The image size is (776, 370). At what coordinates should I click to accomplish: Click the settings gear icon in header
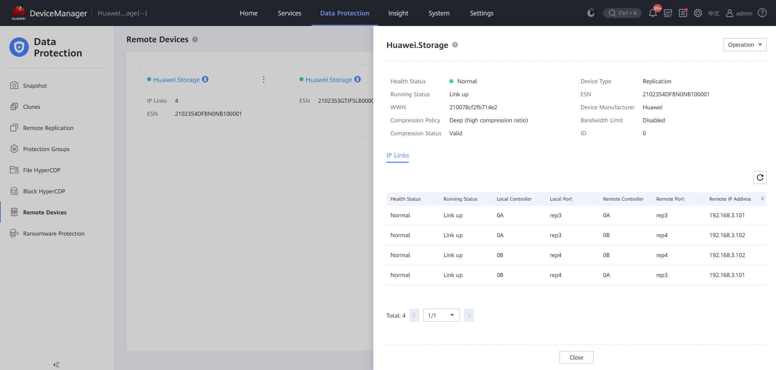tap(698, 13)
